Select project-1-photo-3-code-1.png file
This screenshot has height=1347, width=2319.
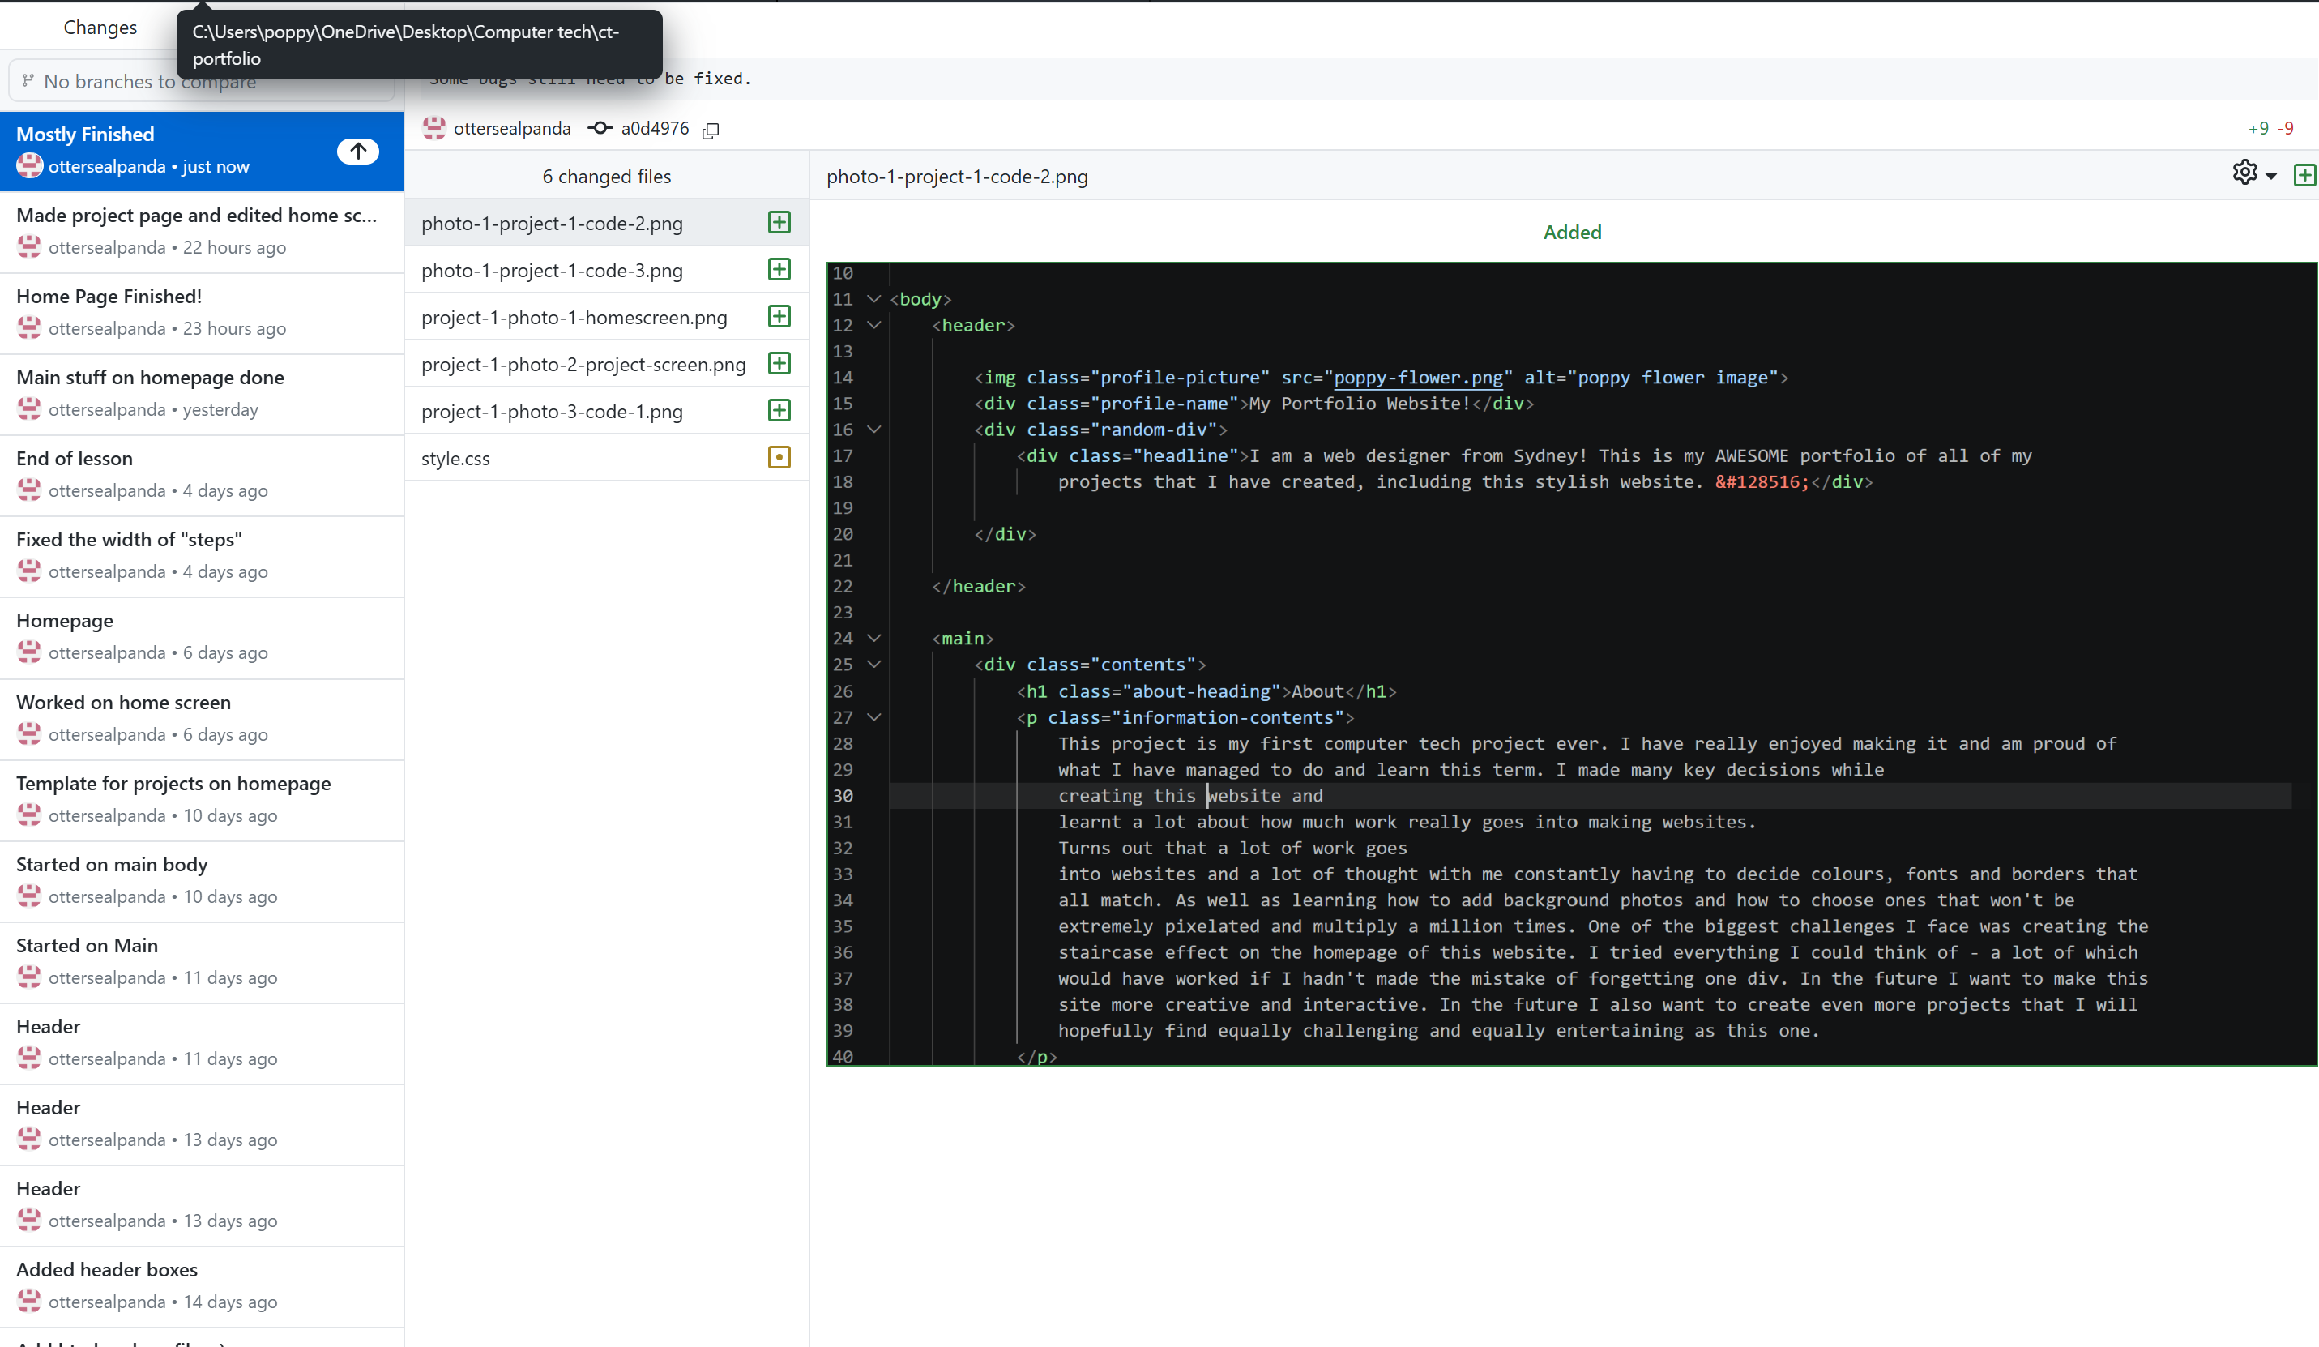click(551, 412)
